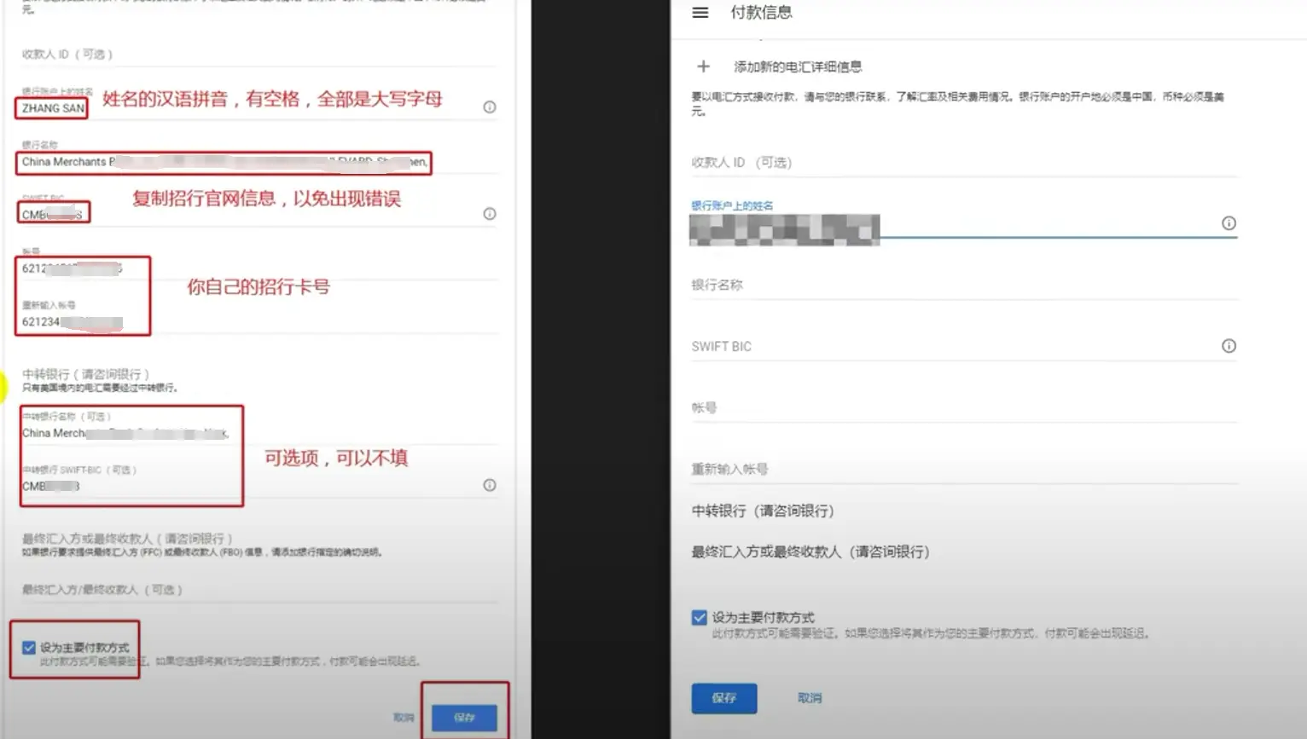The height and width of the screenshot is (739, 1307).
Task: Focus the 银行名称 field in right form
Action: (964, 286)
